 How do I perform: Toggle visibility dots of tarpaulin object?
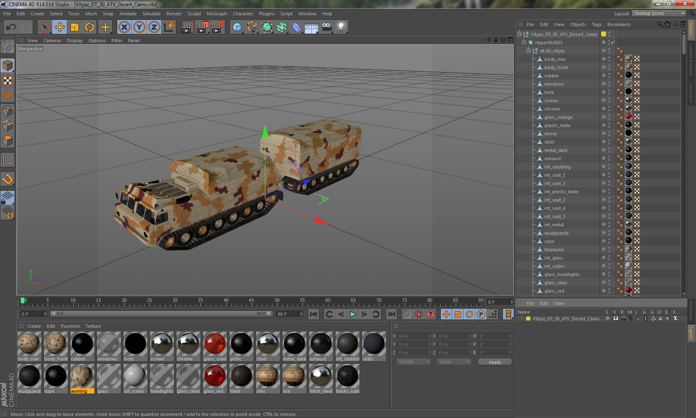pos(609,250)
